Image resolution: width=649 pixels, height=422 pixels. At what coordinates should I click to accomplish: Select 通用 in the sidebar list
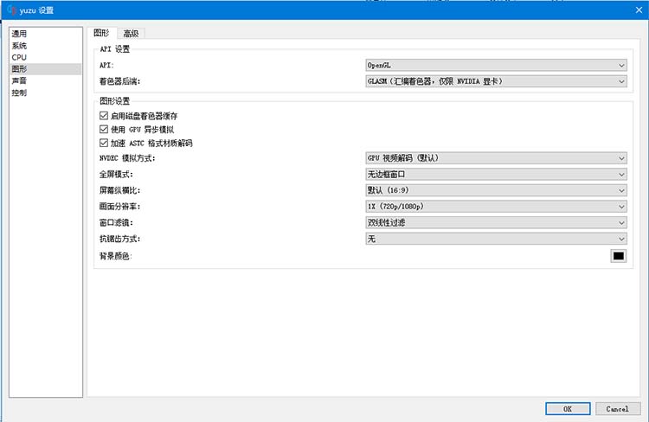(x=19, y=34)
